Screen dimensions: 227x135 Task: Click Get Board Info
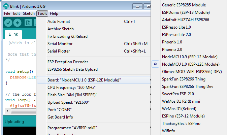point(60,117)
